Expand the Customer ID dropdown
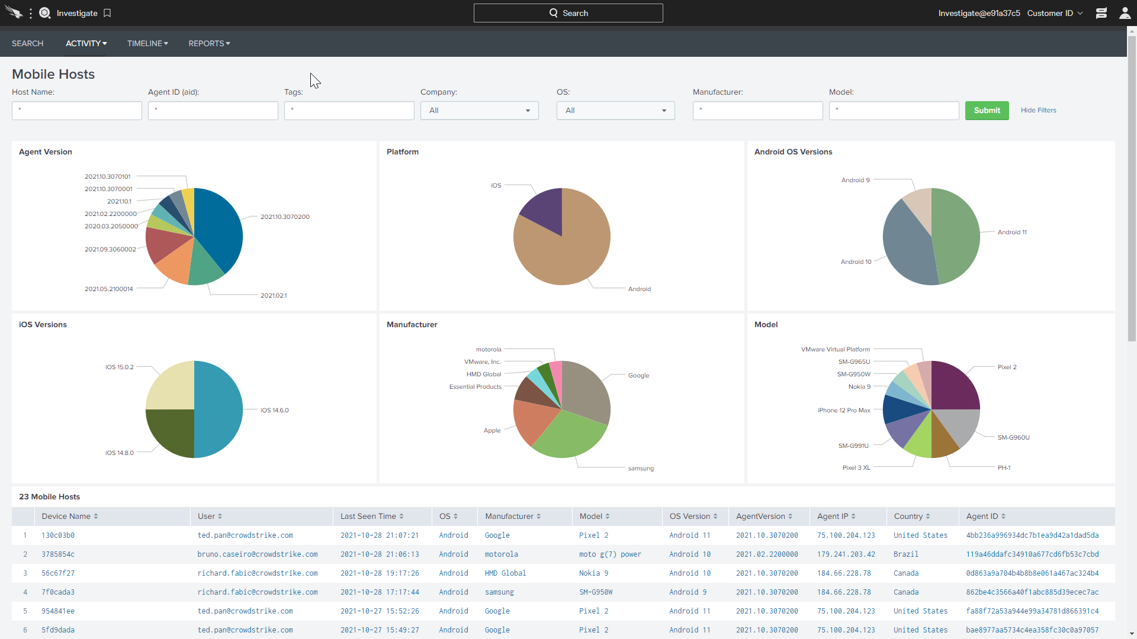Screen dimensions: 1137x639 point(1055,13)
